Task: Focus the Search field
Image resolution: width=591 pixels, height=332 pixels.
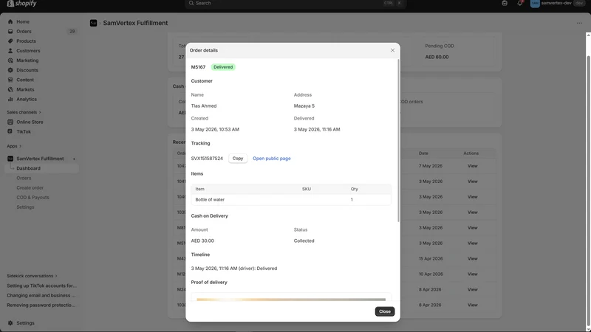Action: pos(295,3)
